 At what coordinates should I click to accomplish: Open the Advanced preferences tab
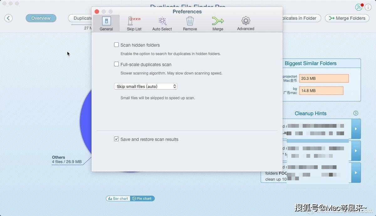[x=246, y=23]
